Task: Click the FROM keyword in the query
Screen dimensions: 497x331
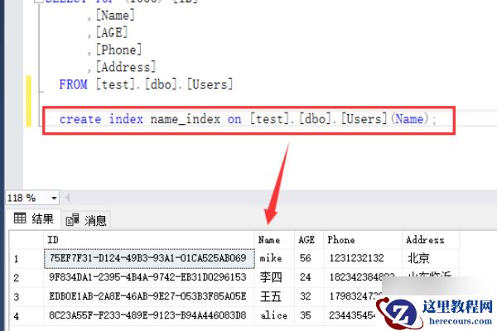Action: point(73,84)
